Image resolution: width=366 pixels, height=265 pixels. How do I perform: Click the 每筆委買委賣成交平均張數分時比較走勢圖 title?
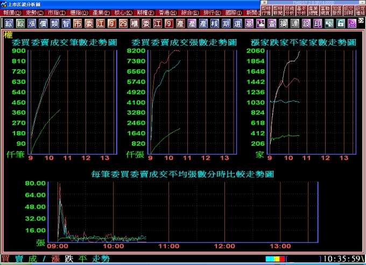tap(182, 174)
